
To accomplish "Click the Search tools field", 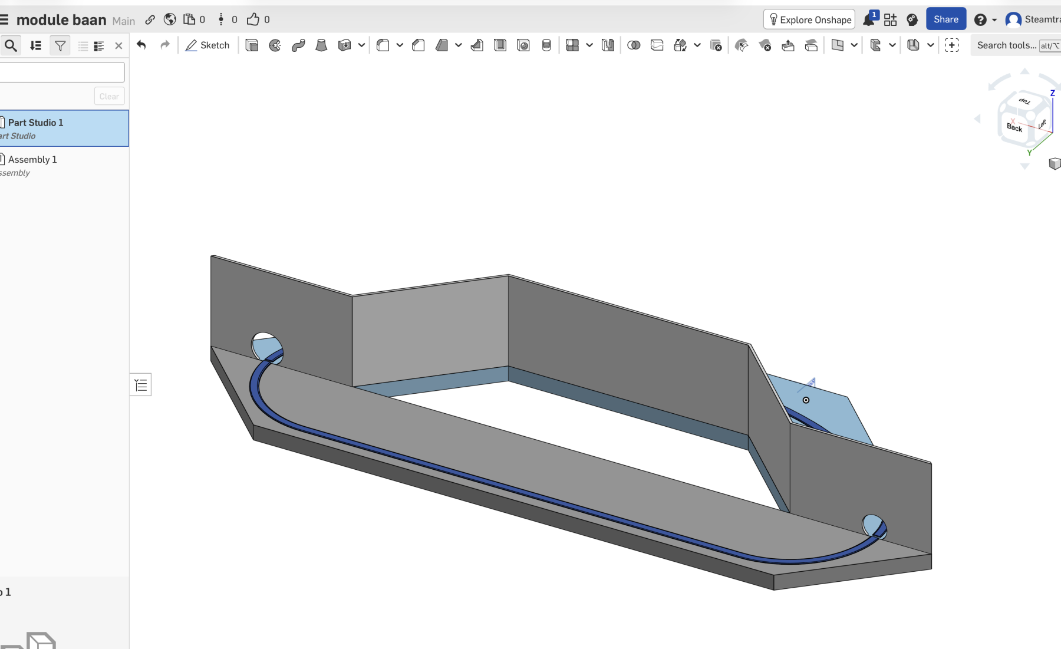I will [x=1006, y=45].
